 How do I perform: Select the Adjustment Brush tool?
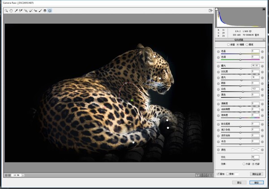coord(40,11)
